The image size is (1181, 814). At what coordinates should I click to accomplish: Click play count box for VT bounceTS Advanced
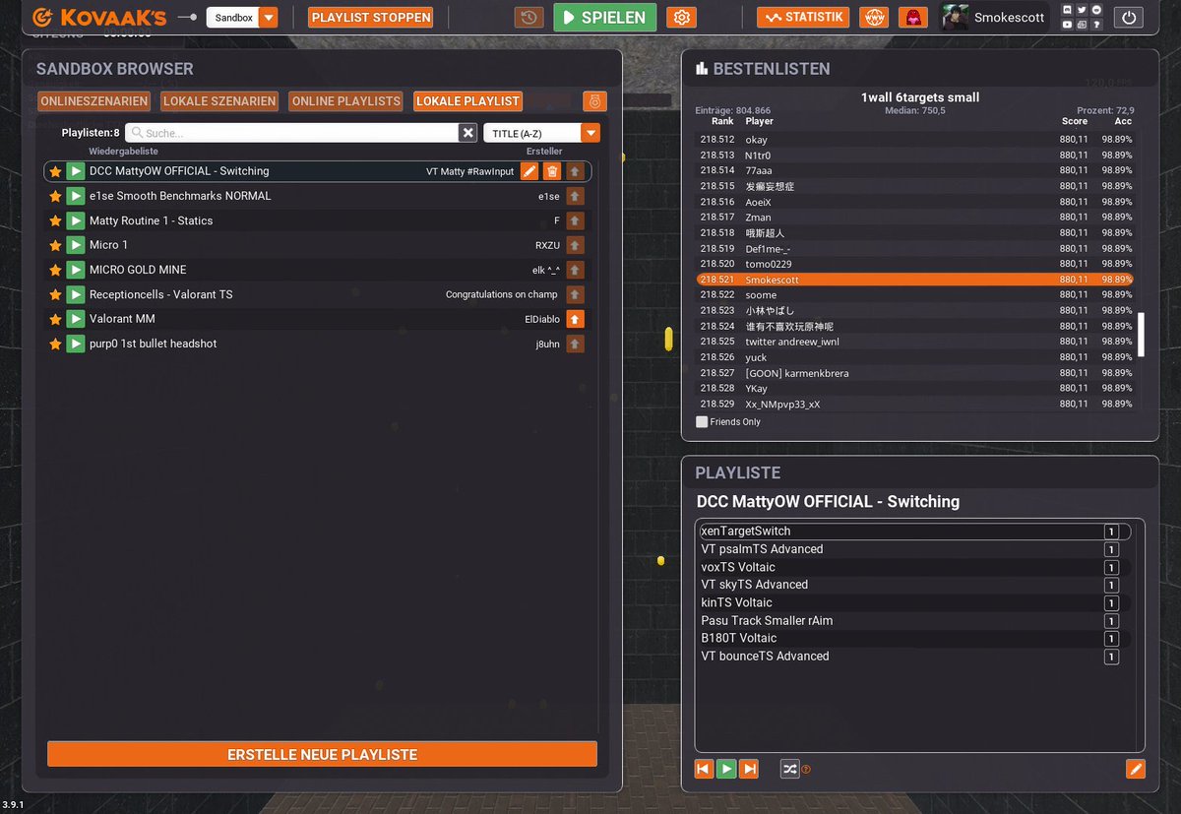(x=1111, y=657)
